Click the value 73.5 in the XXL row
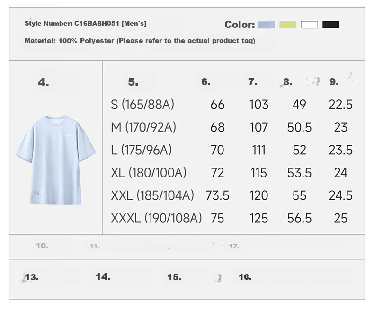Viewport: 374px width, 310px height. pos(217,196)
